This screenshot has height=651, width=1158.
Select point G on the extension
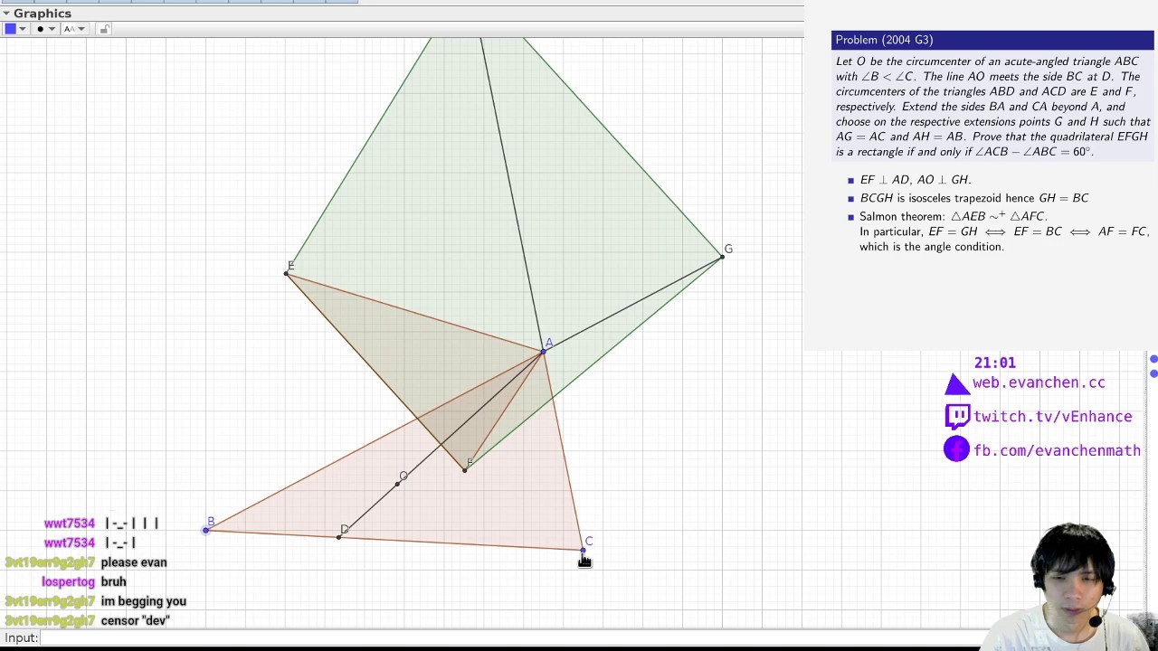click(x=722, y=258)
